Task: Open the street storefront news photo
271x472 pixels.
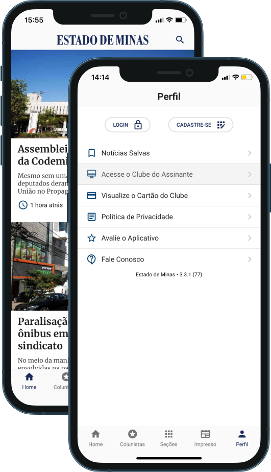Action: pos(40,267)
